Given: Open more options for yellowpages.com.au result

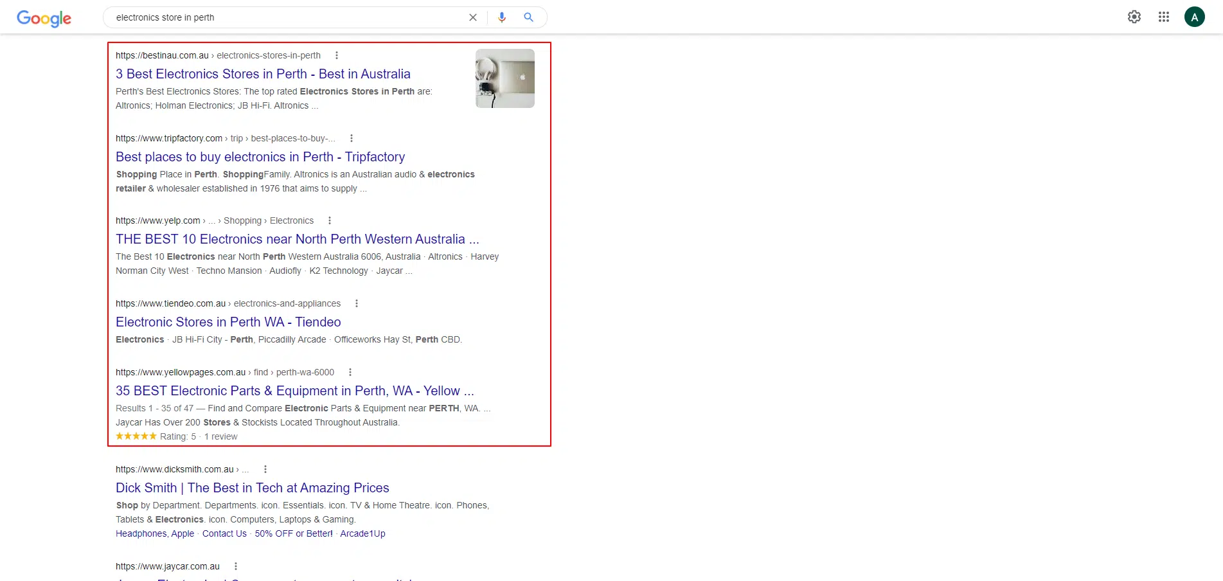Looking at the screenshot, I should tap(350, 372).
